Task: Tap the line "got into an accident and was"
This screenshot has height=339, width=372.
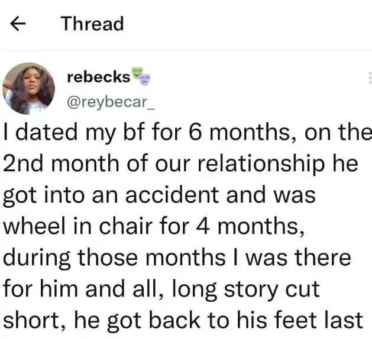Action: (x=160, y=194)
